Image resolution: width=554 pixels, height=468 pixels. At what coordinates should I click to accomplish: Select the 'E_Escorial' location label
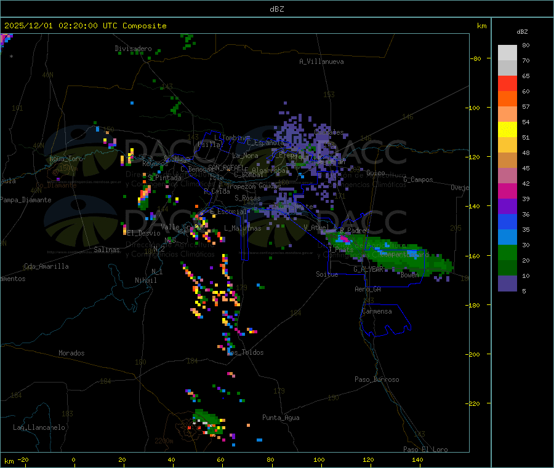[228, 212]
